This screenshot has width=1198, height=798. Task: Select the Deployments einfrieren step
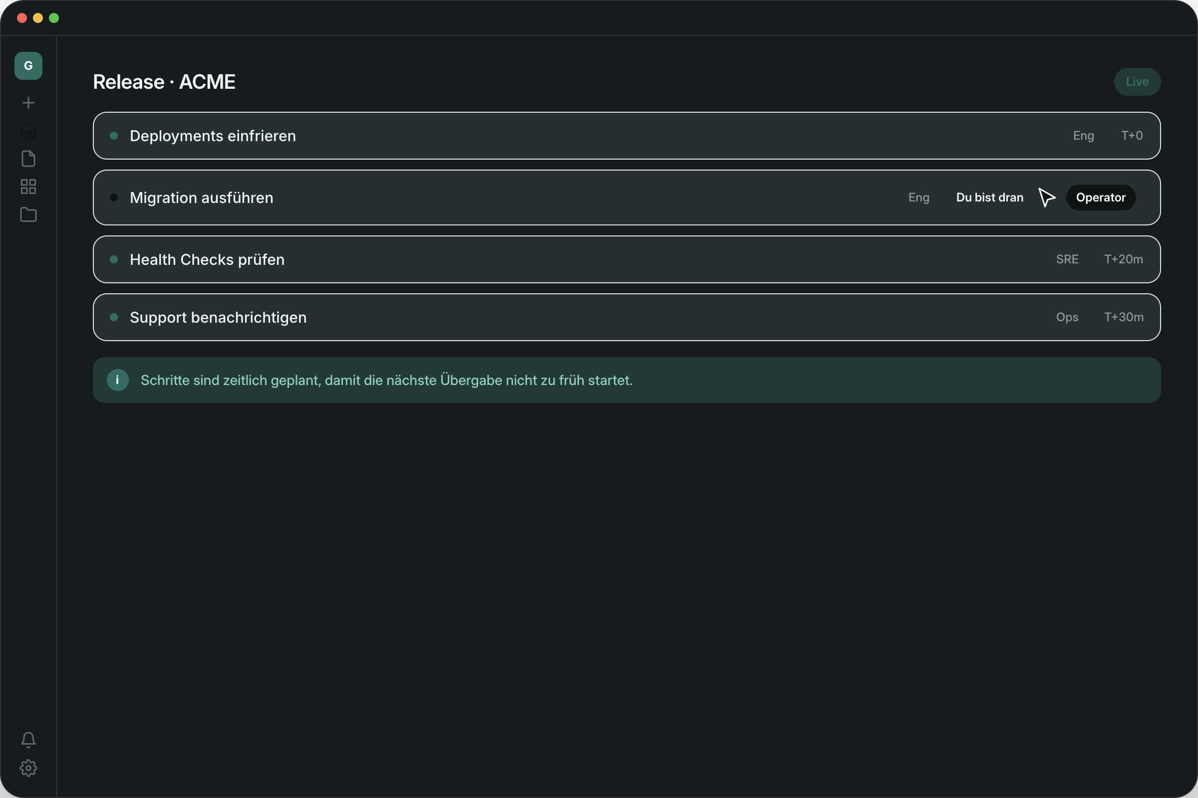626,136
